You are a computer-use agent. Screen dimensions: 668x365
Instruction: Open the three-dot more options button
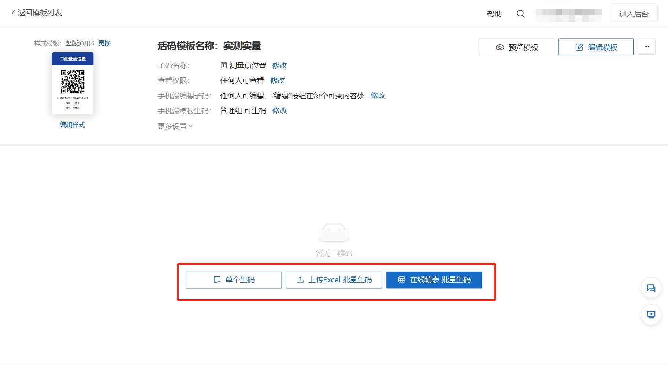[x=646, y=47]
